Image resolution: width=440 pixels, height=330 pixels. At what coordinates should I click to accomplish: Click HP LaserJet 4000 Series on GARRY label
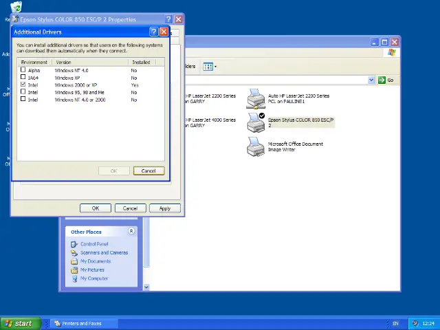(210, 122)
